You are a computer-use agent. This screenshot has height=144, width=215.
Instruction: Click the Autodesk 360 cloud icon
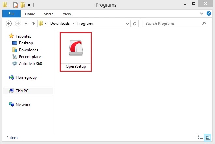[x=15, y=63]
